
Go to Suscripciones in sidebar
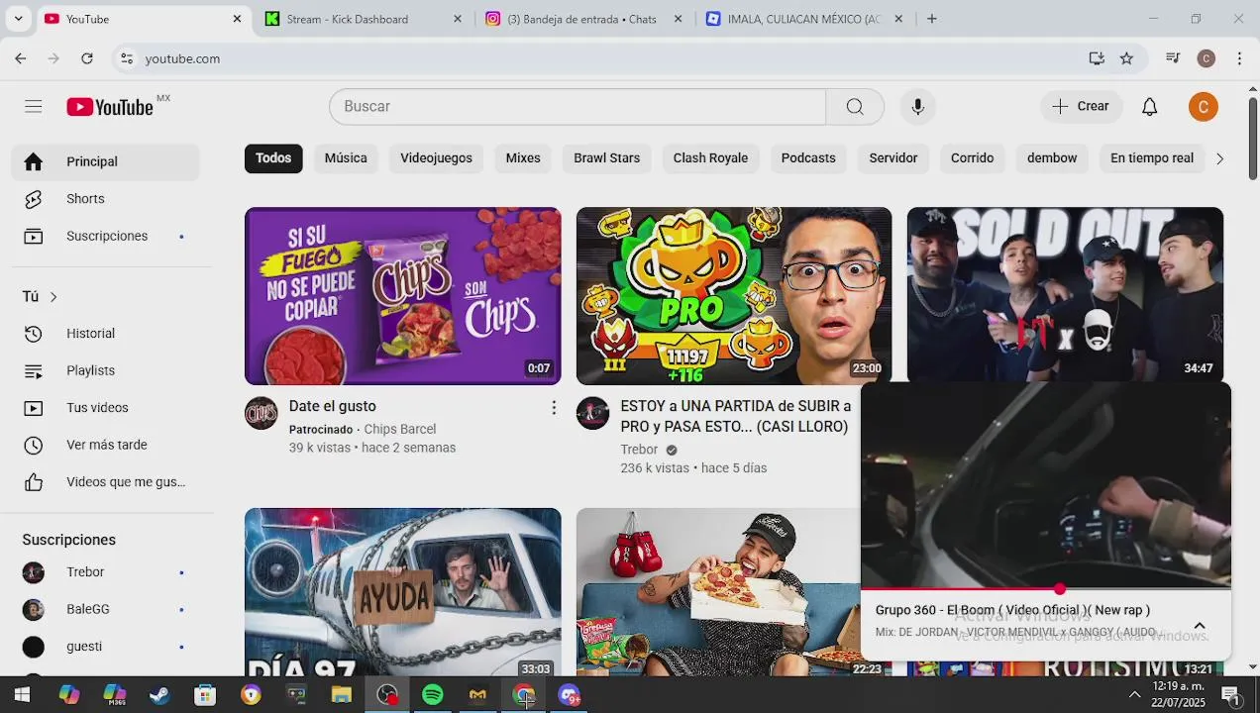(106, 236)
